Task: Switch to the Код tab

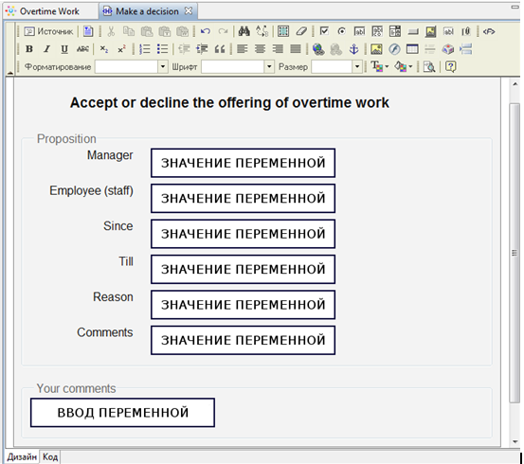Action: [x=50, y=456]
